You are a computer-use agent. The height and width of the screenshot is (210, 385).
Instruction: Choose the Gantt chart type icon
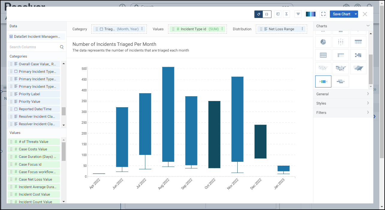341,81
